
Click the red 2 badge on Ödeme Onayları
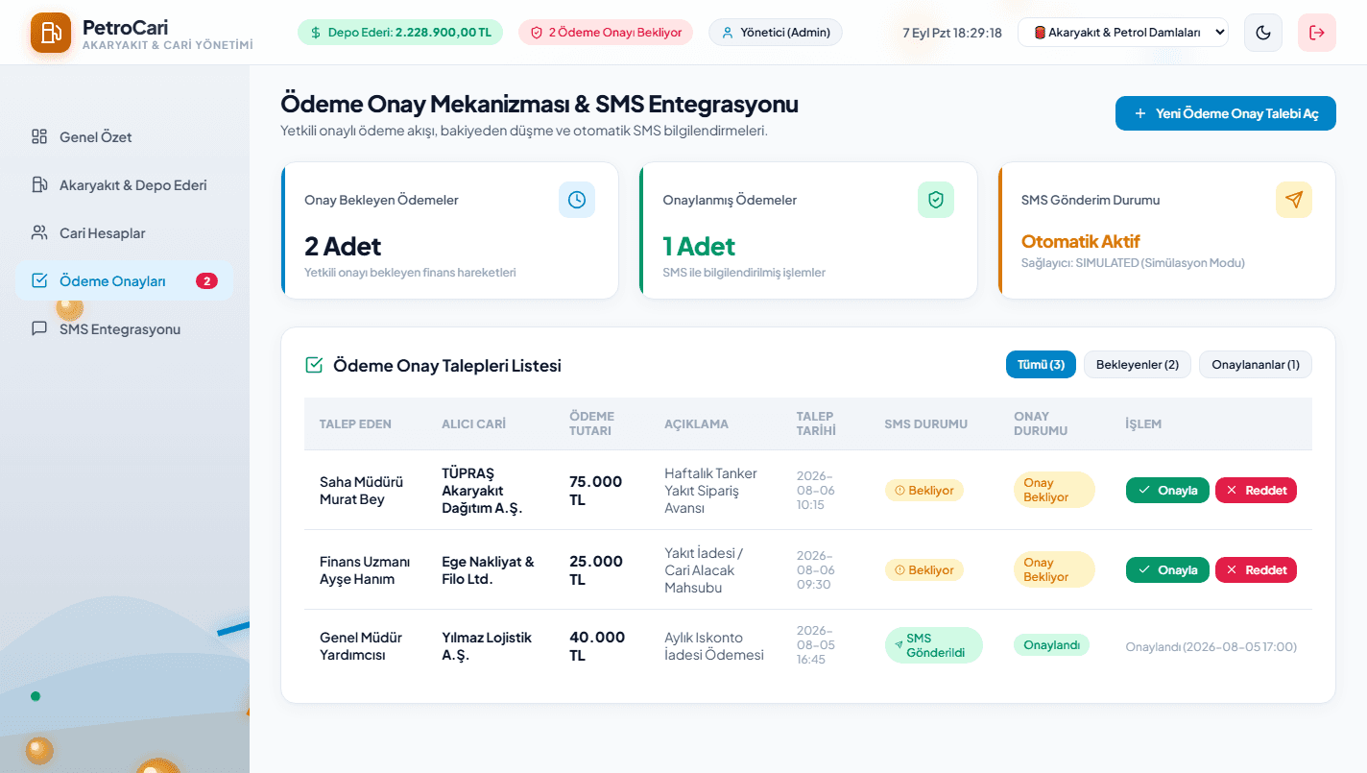(206, 281)
